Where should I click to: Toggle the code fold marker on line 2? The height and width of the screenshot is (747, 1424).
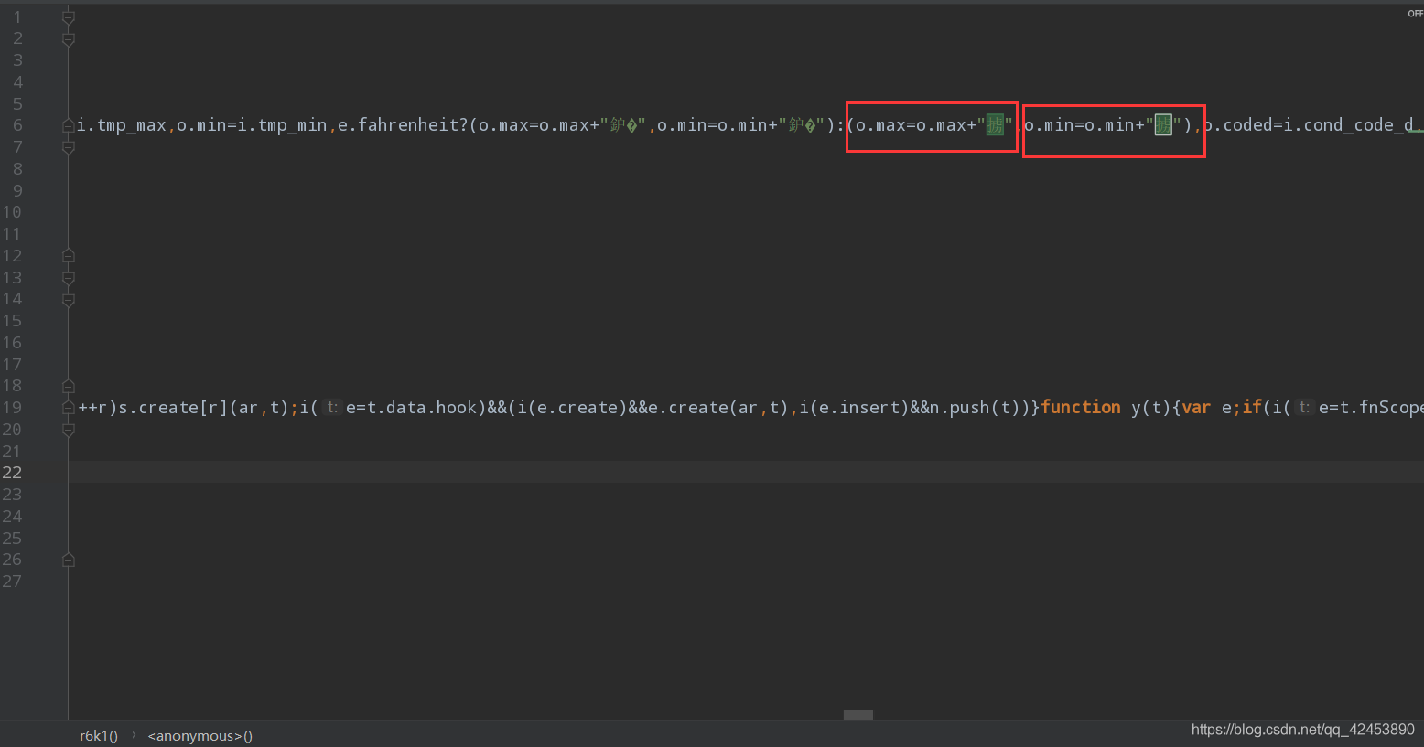(69, 39)
